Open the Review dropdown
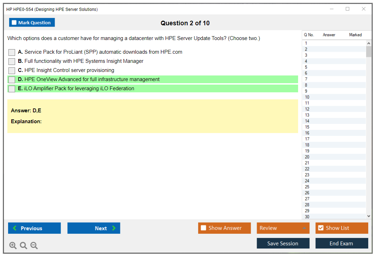 coord(283,228)
